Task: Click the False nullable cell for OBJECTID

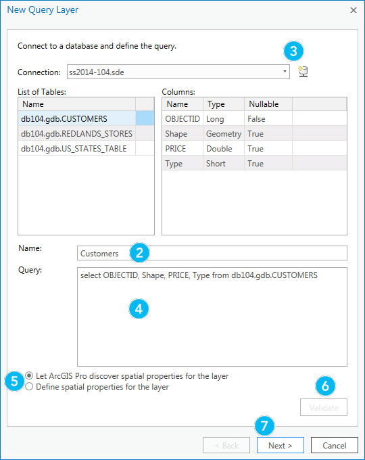Action: pyautogui.click(x=268, y=118)
